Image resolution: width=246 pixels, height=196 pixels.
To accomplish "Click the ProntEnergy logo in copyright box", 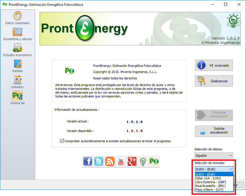I will (69, 71).
